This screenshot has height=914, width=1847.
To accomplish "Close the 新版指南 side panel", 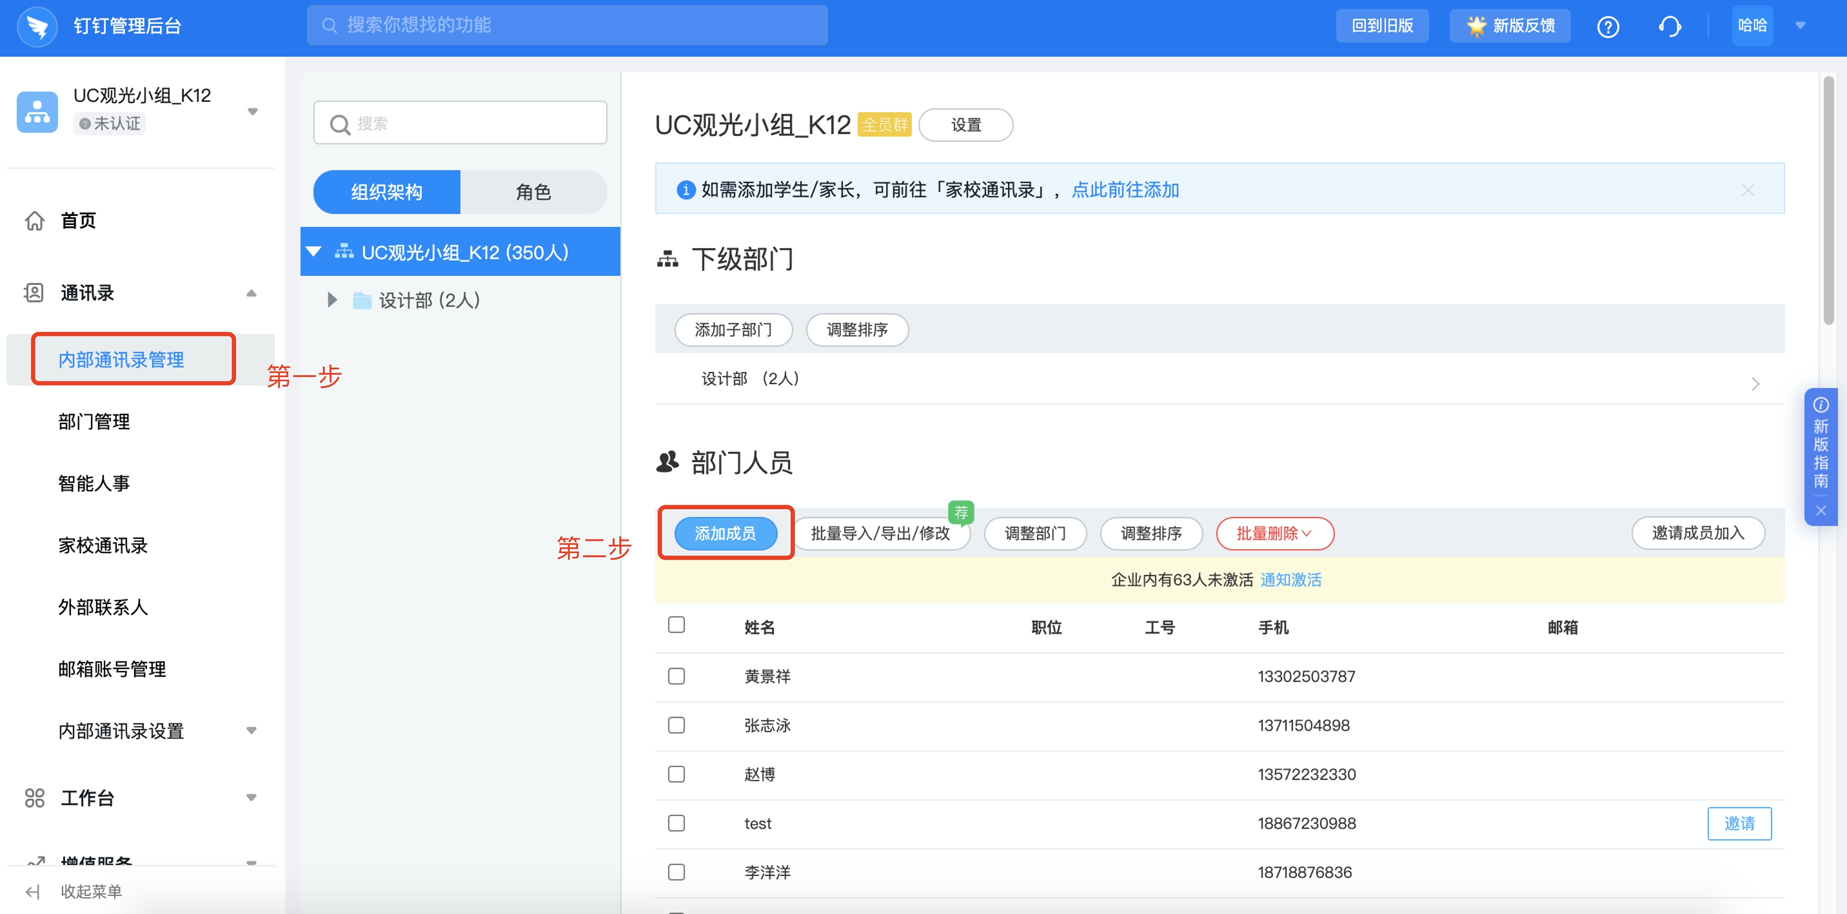I will pyautogui.click(x=1821, y=510).
